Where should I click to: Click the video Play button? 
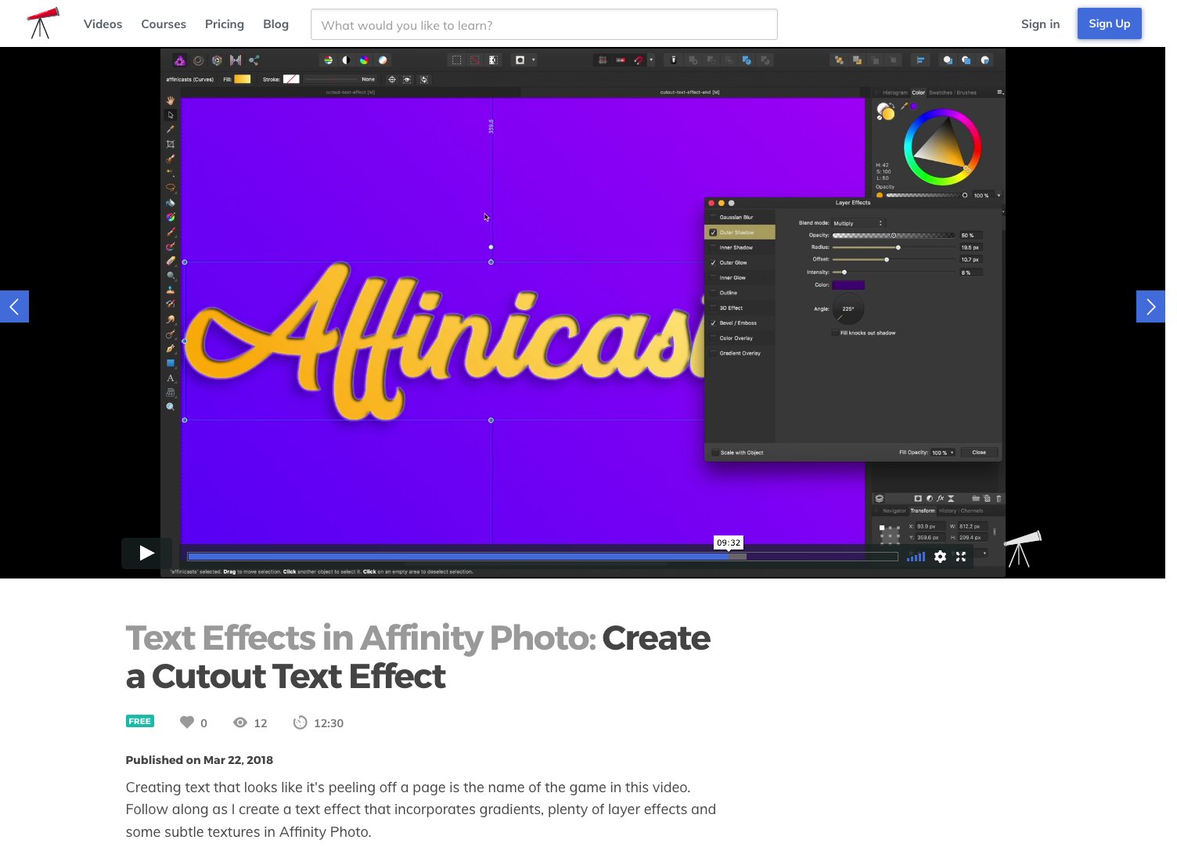(x=146, y=553)
